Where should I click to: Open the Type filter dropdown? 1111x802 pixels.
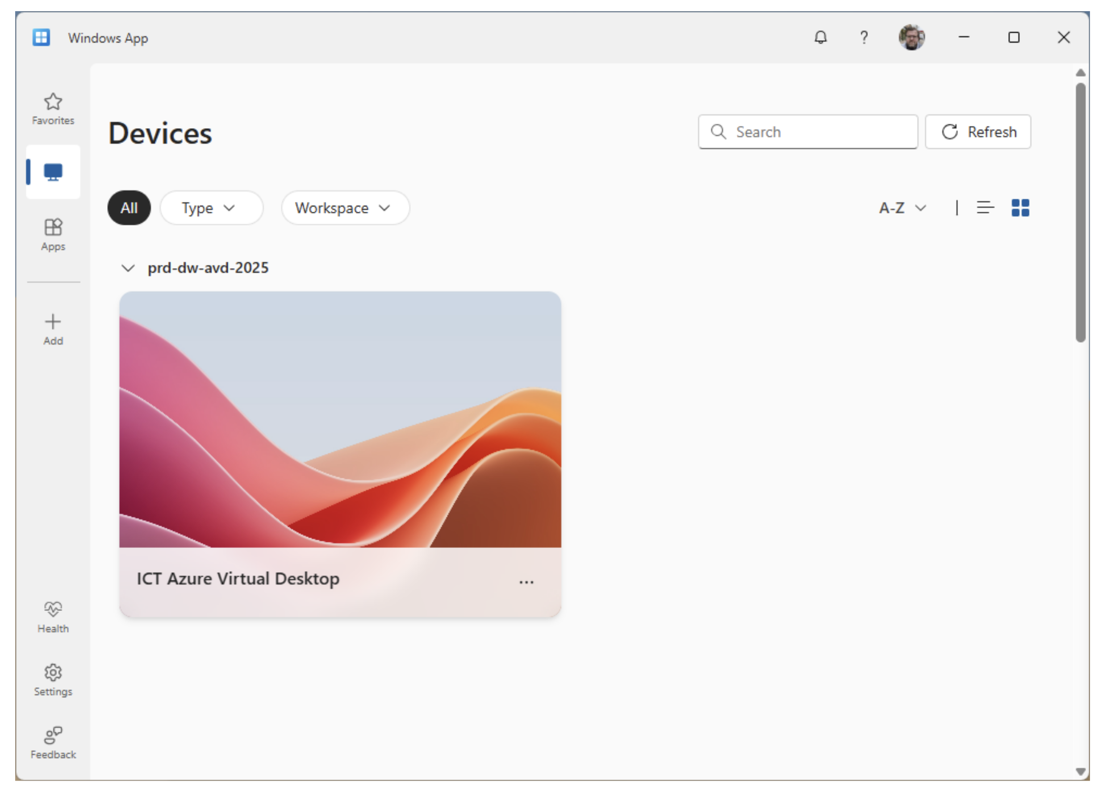(x=212, y=208)
